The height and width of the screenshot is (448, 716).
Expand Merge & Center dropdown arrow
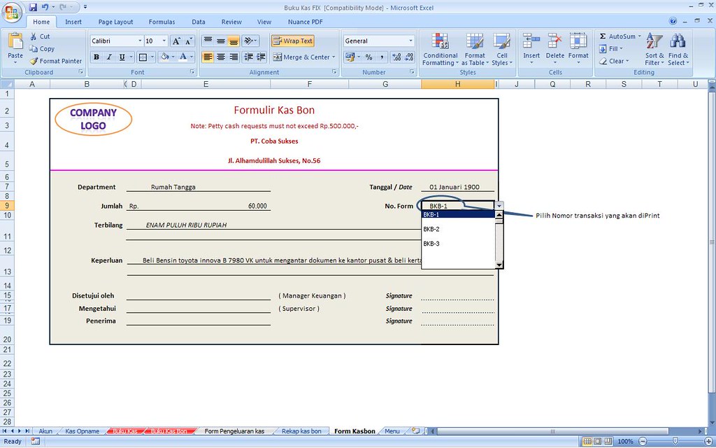point(334,57)
